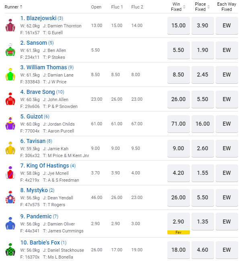This screenshot has width=243, height=261.
Task: Click Sansom's green jockey silks icon
Action: click(x=10, y=50)
